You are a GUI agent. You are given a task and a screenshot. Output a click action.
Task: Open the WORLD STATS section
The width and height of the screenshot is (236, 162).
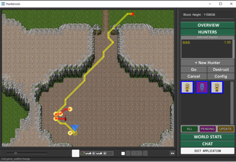(x=207, y=137)
